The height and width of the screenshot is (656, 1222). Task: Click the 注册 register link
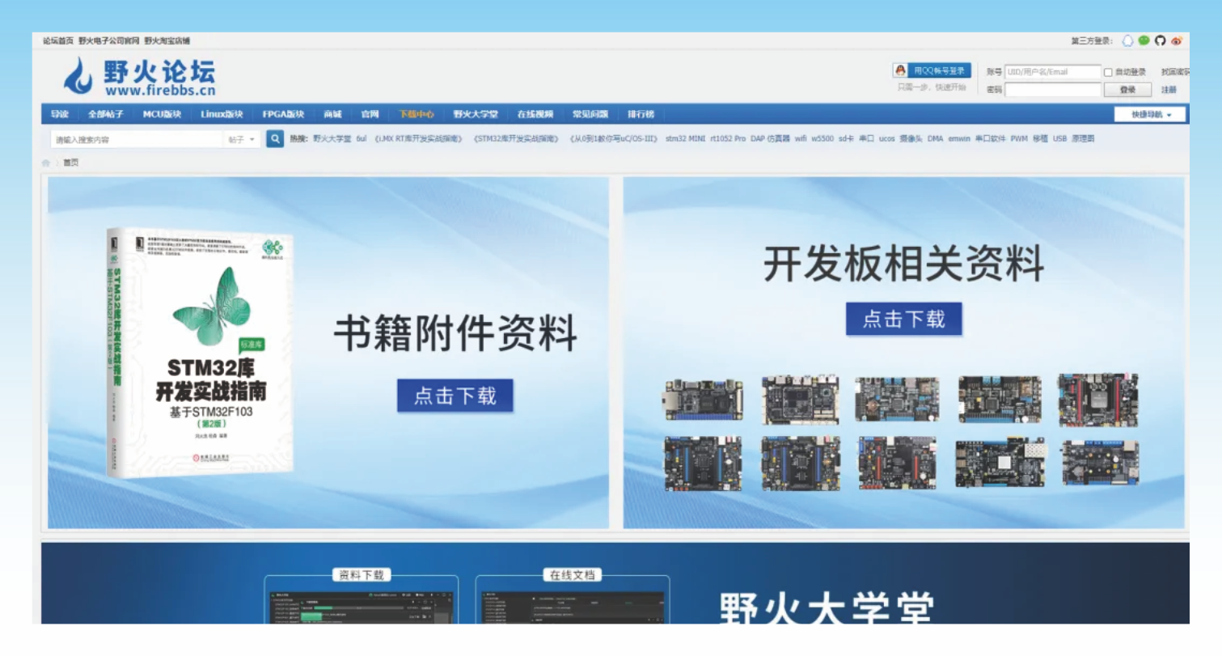tap(1169, 90)
